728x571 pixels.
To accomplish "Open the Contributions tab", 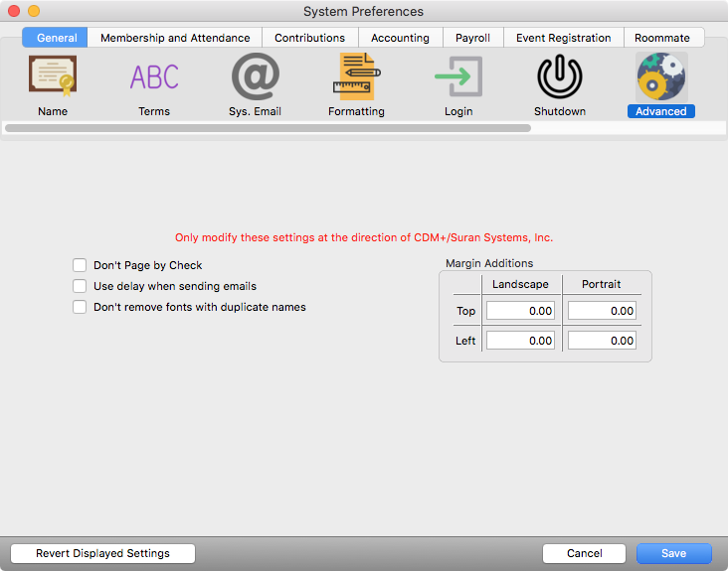I will (309, 38).
